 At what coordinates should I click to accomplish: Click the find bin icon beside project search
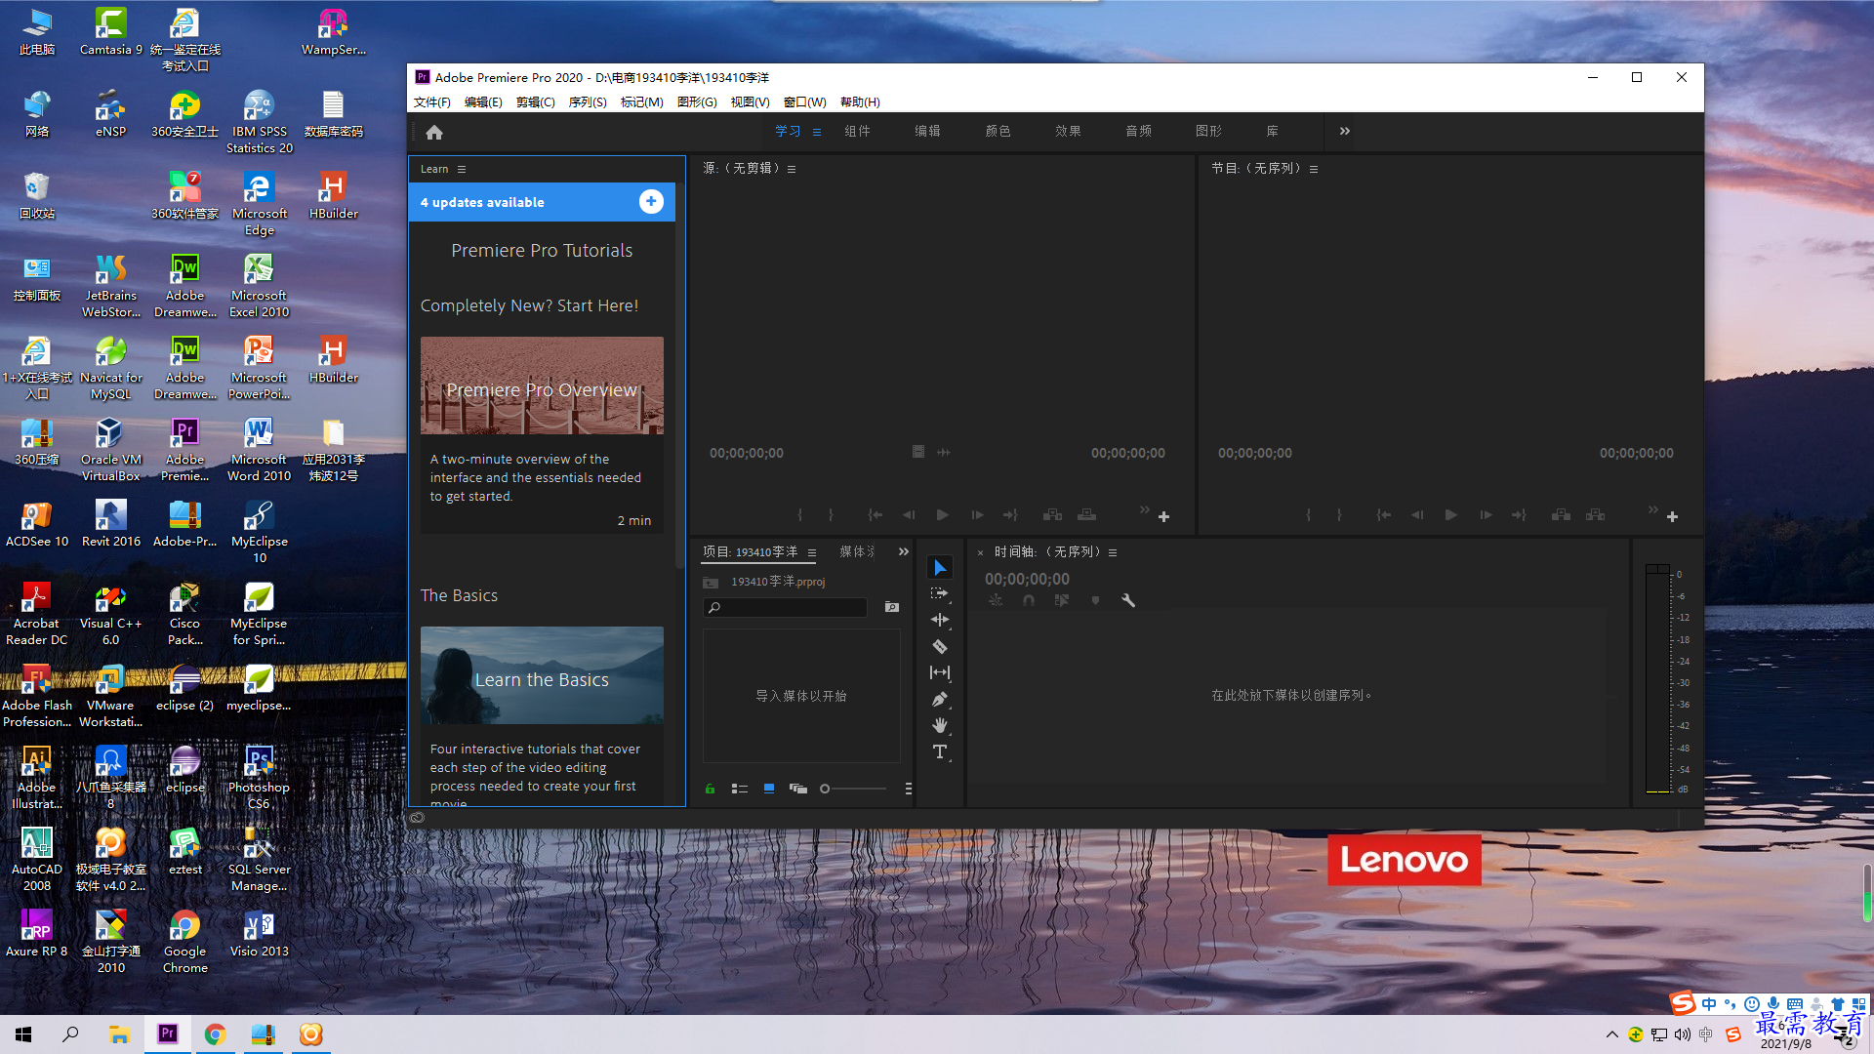coord(892,607)
